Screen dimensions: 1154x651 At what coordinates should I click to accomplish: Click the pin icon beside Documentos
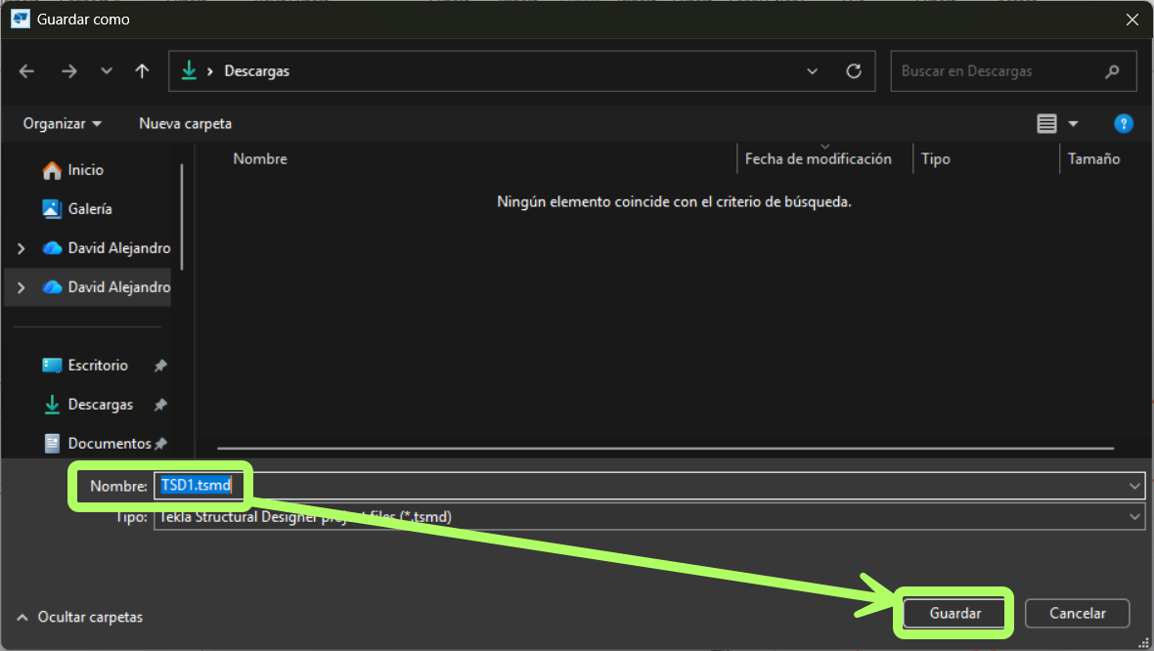[x=161, y=444]
